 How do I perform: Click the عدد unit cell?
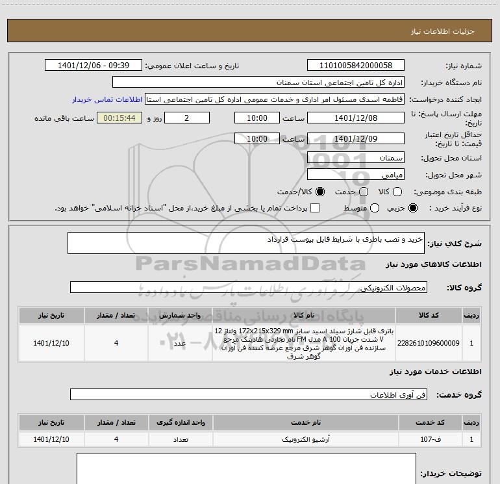(180, 343)
